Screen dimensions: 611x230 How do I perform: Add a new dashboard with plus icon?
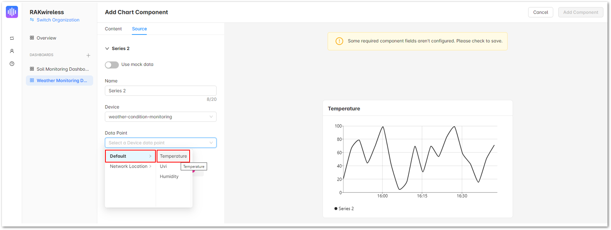click(88, 55)
